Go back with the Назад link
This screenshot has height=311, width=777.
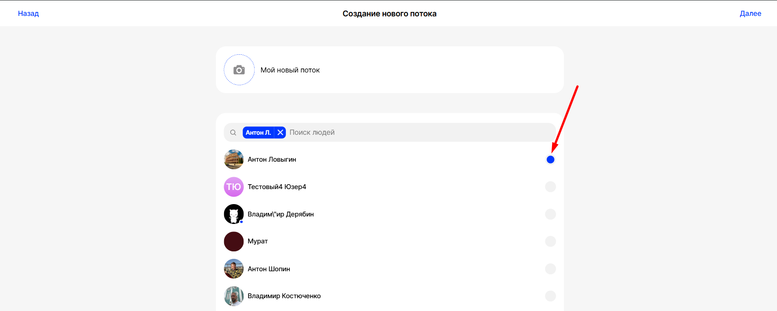click(28, 13)
